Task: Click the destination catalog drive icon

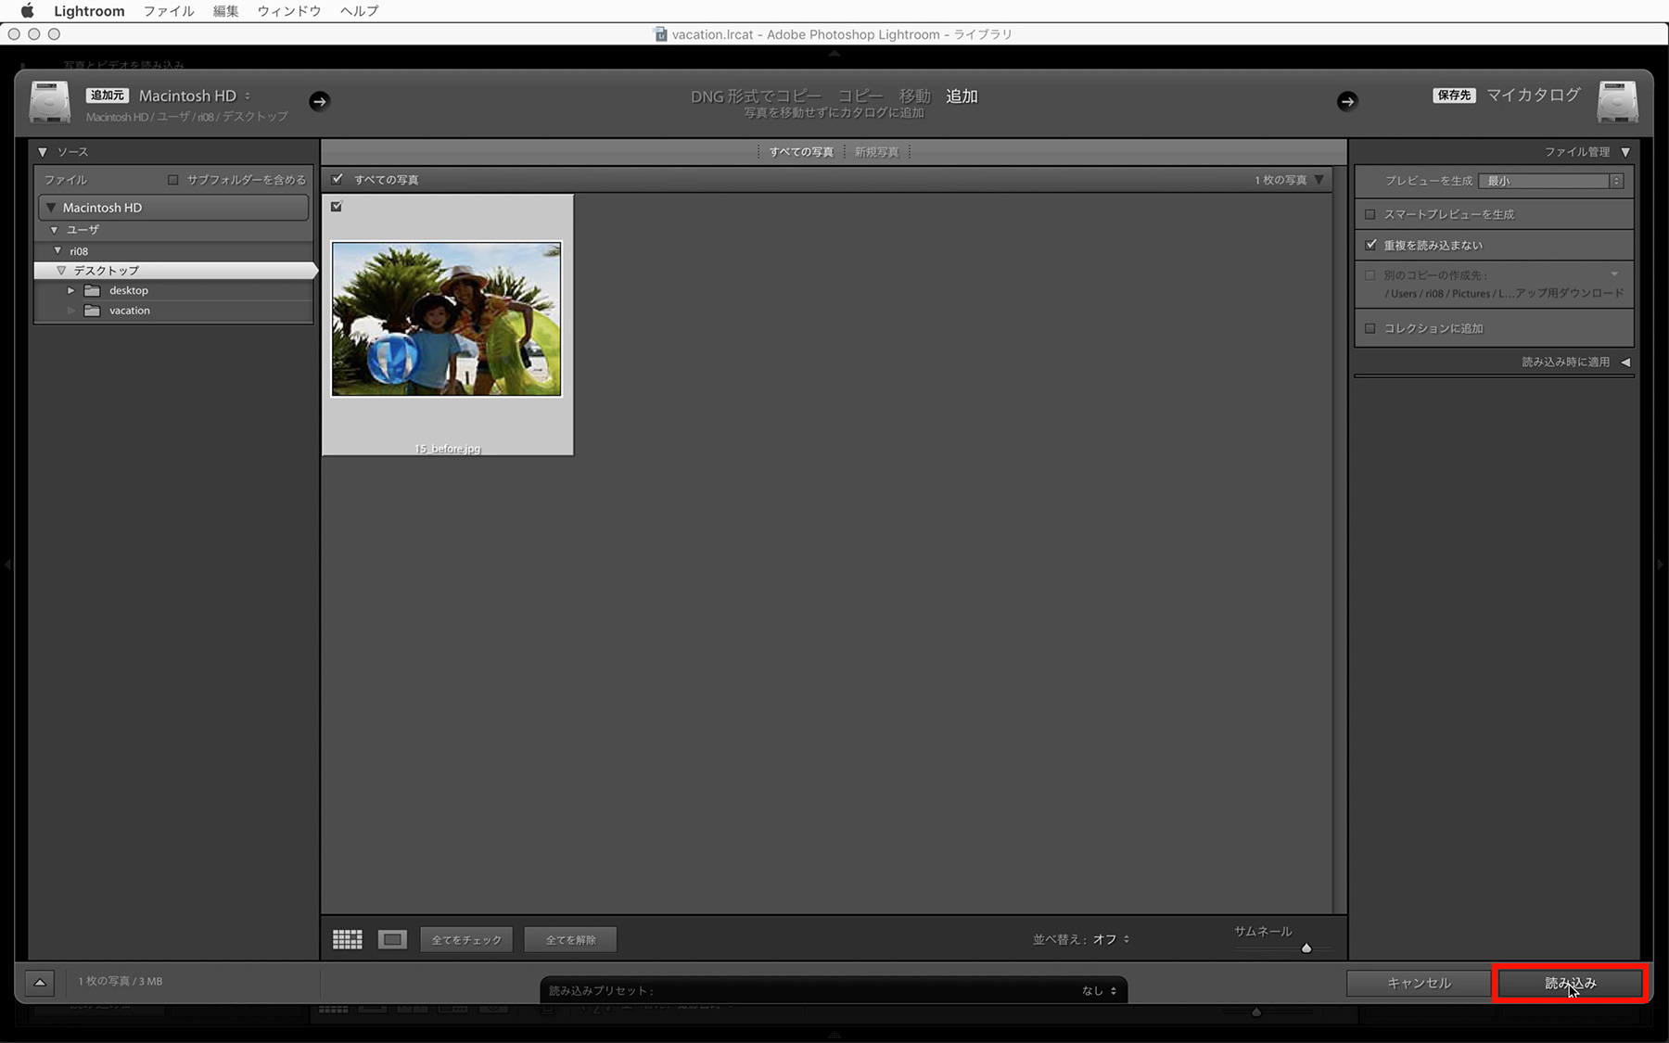Action: pyautogui.click(x=1617, y=102)
